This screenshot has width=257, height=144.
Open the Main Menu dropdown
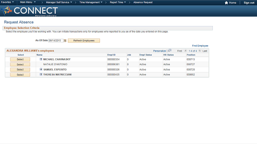click(x=28, y=2)
